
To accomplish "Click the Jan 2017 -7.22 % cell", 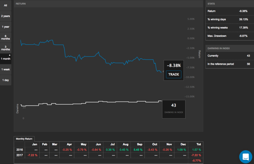I will pyautogui.click(x=34, y=155).
